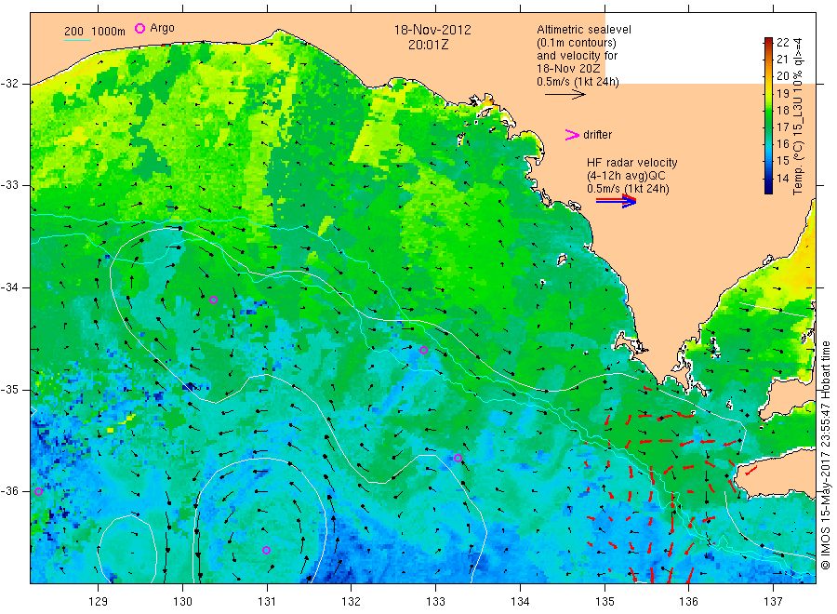The image size is (837, 614).
Task: Click the Argo legend circle marker
Action: tap(139, 28)
